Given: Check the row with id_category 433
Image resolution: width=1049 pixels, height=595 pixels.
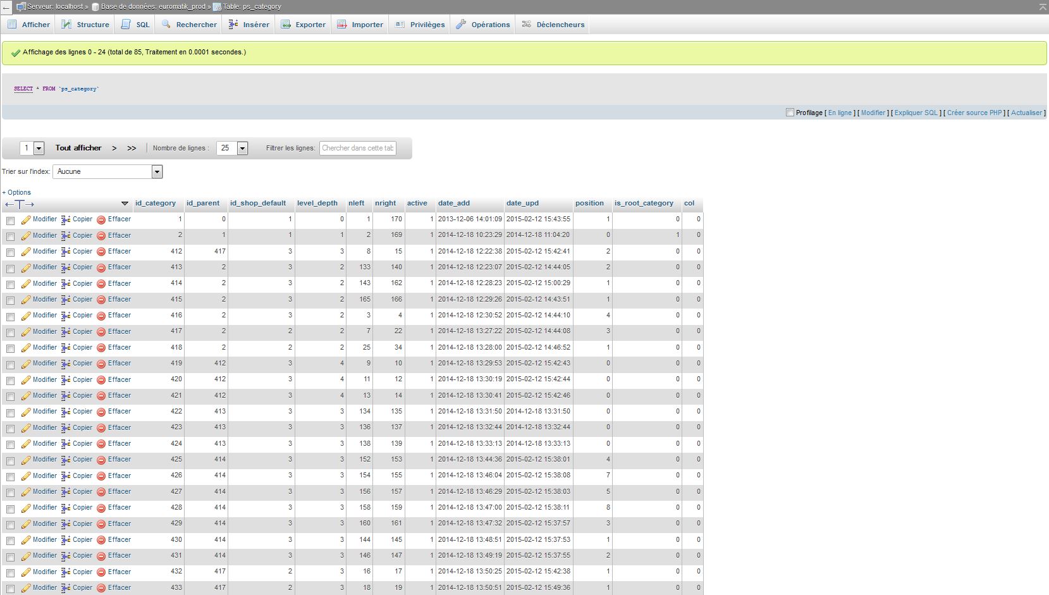Looking at the screenshot, I should (x=10, y=589).
